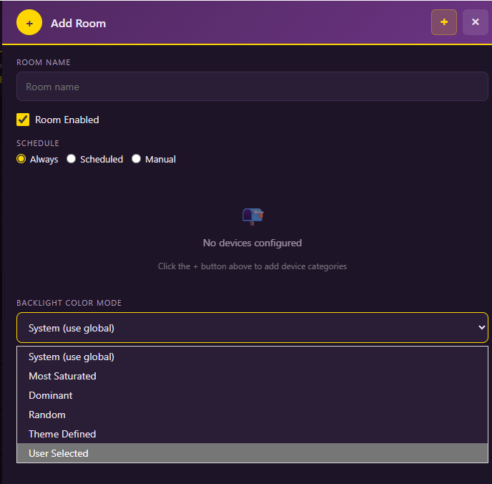Close the Add Room dialog
Image resolution: width=492 pixels, height=484 pixels.
(x=475, y=22)
